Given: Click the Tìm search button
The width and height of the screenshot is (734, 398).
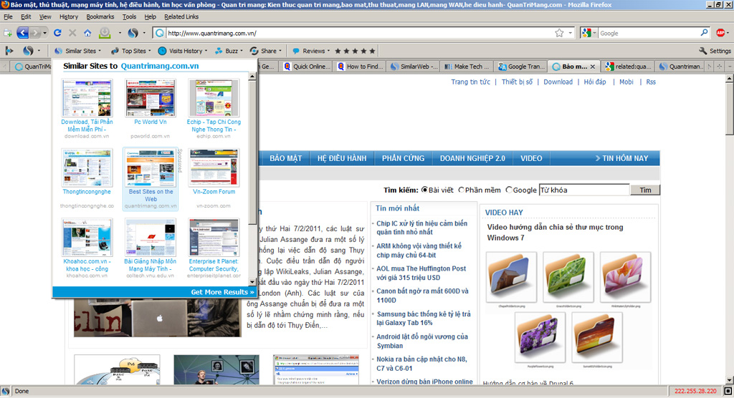Looking at the screenshot, I should tap(646, 190).
